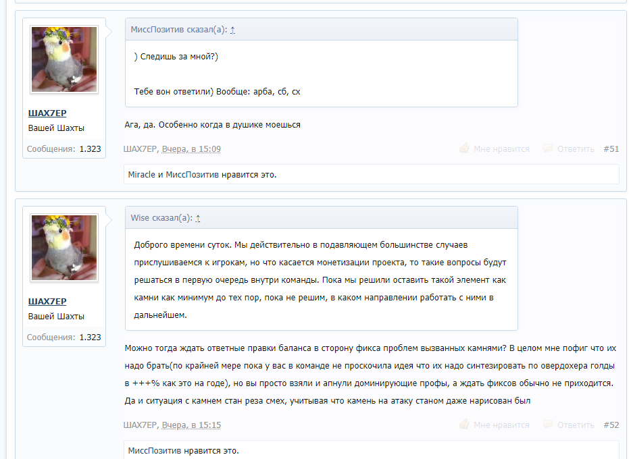Click ШАХ7ЕР author name beside 15:15 timestamp

140,425
